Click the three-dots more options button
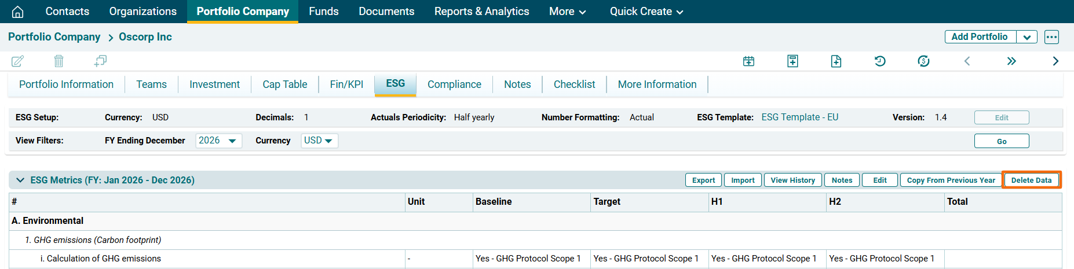Screen dimensions: 1074x269 pos(1051,37)
